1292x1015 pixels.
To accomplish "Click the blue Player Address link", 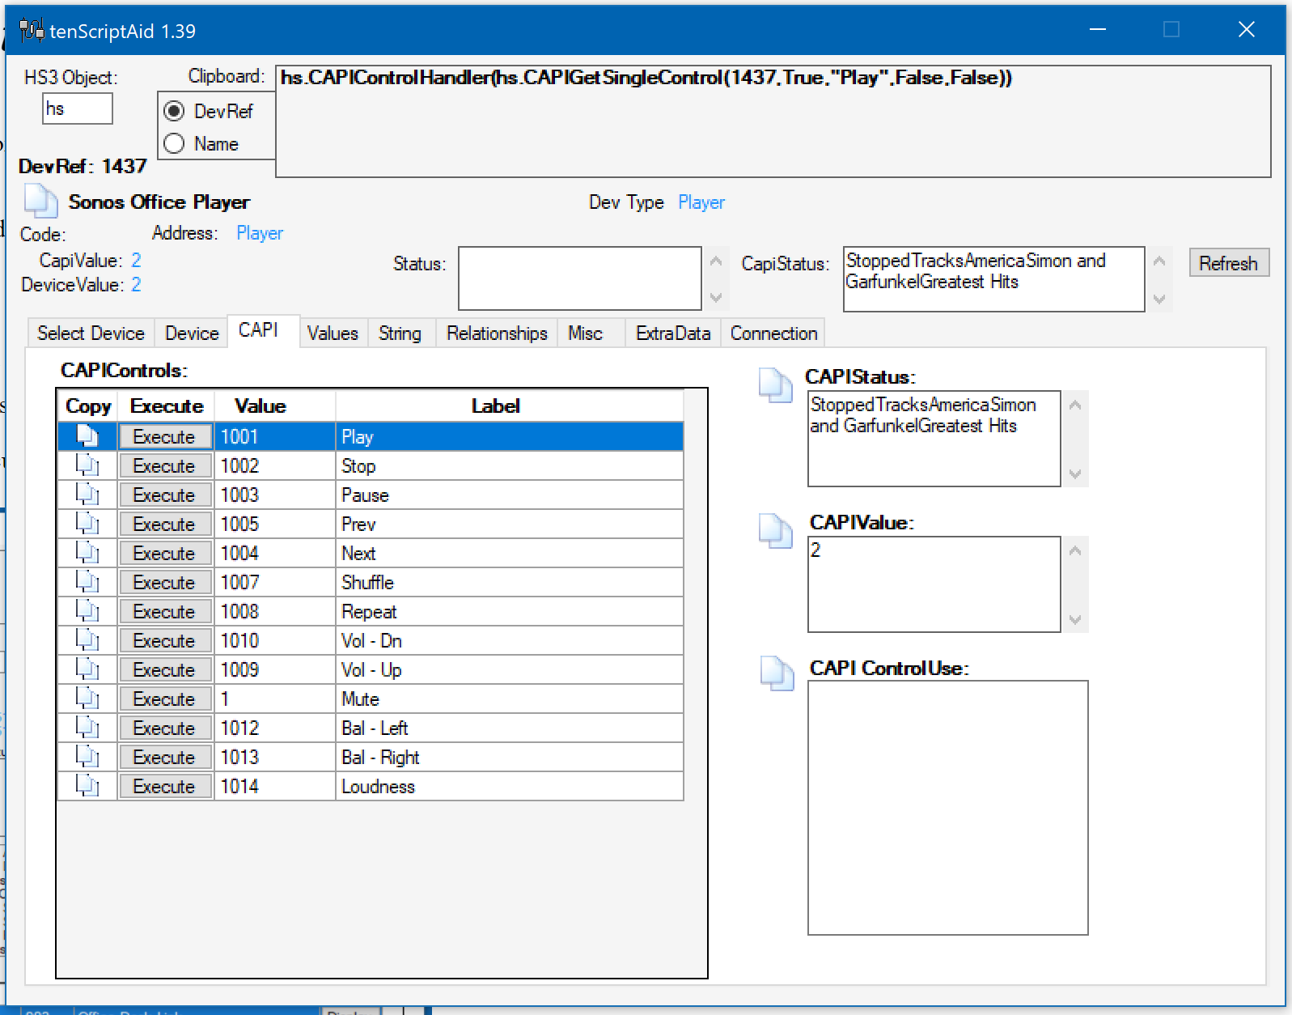I will coord(260,233).
